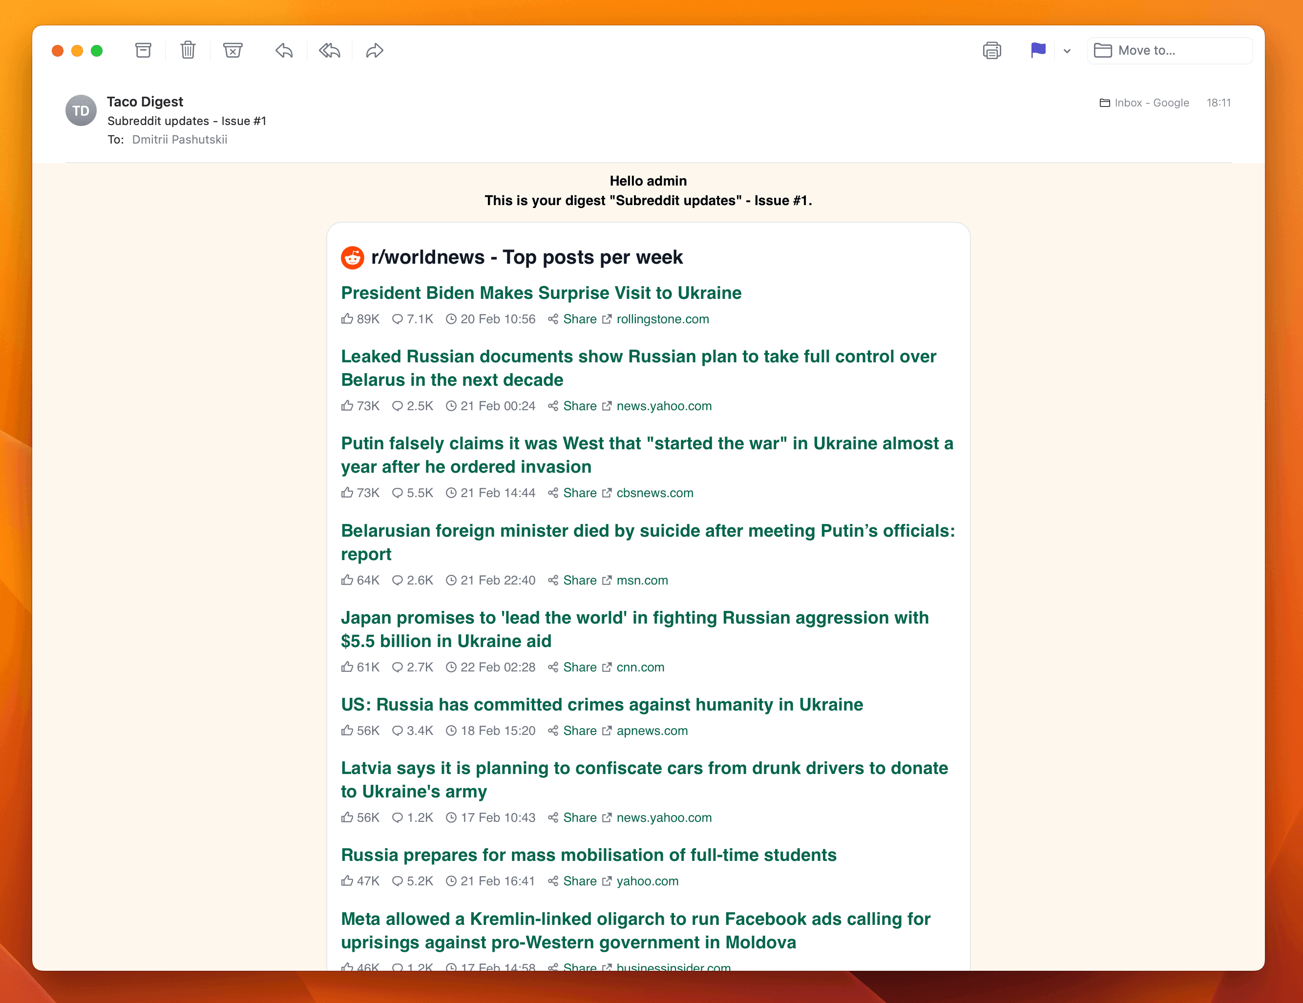Open Japan promises to lead the world post
The height and width of the screenshot is (1003, 1303).
point(635,629)
